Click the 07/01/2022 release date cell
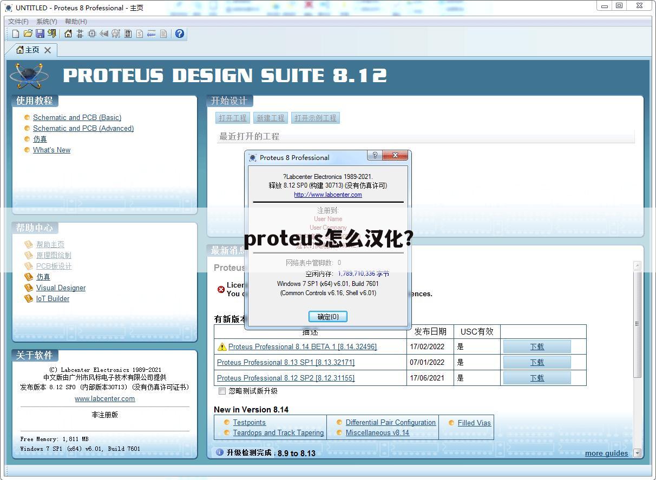Screen dimensions: 656x480 [x=430, y=362]
